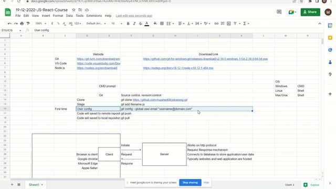
Task: Click the Print icon
Action: pos(22,24)
